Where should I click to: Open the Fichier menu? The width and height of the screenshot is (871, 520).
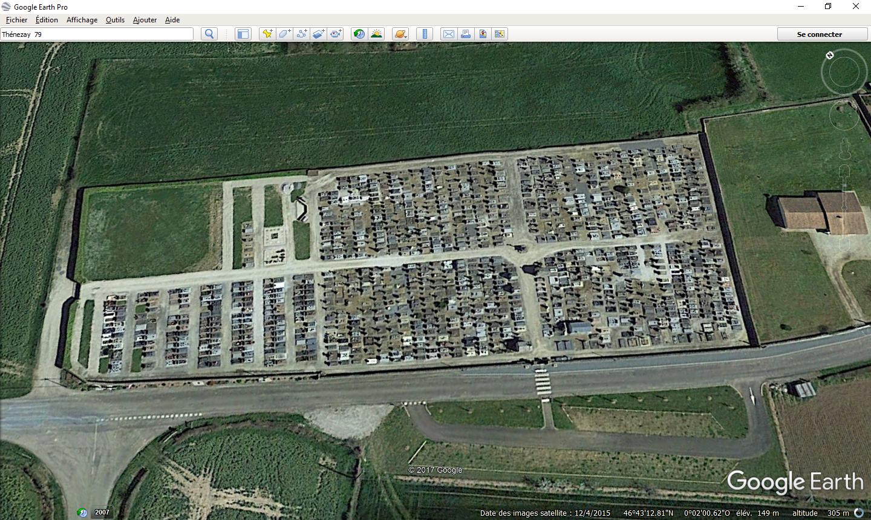16,20
